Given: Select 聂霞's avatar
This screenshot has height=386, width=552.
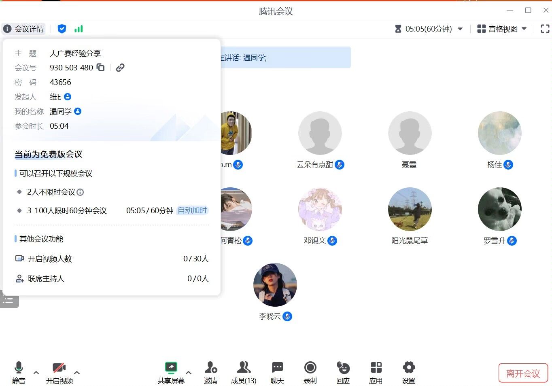Looking at the screenshot, I should pos(410,133).
